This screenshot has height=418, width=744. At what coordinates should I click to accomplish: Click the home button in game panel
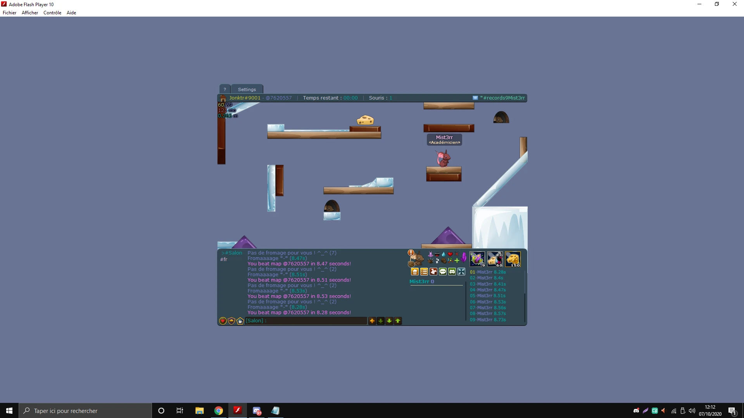pos(415,272)
